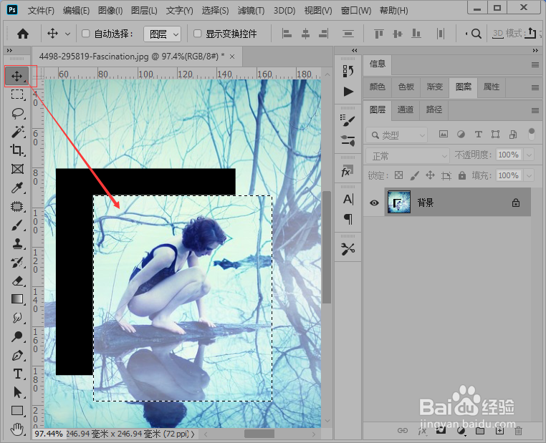The image size is (546, 443).
Task: Select the History Brush tool
Action: pyautogui.click(x=17, y=262)
